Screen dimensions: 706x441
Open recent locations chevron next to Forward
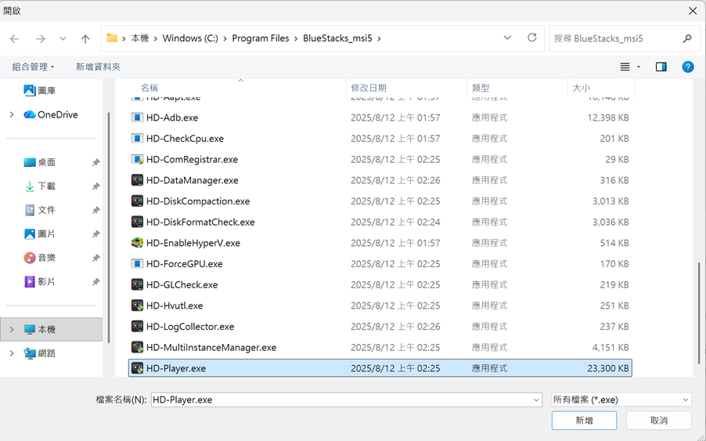click(63, 38)
